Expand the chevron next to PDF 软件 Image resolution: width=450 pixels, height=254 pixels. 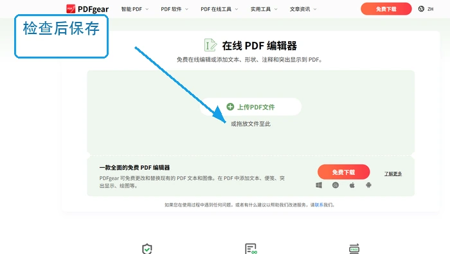(187, 9)
